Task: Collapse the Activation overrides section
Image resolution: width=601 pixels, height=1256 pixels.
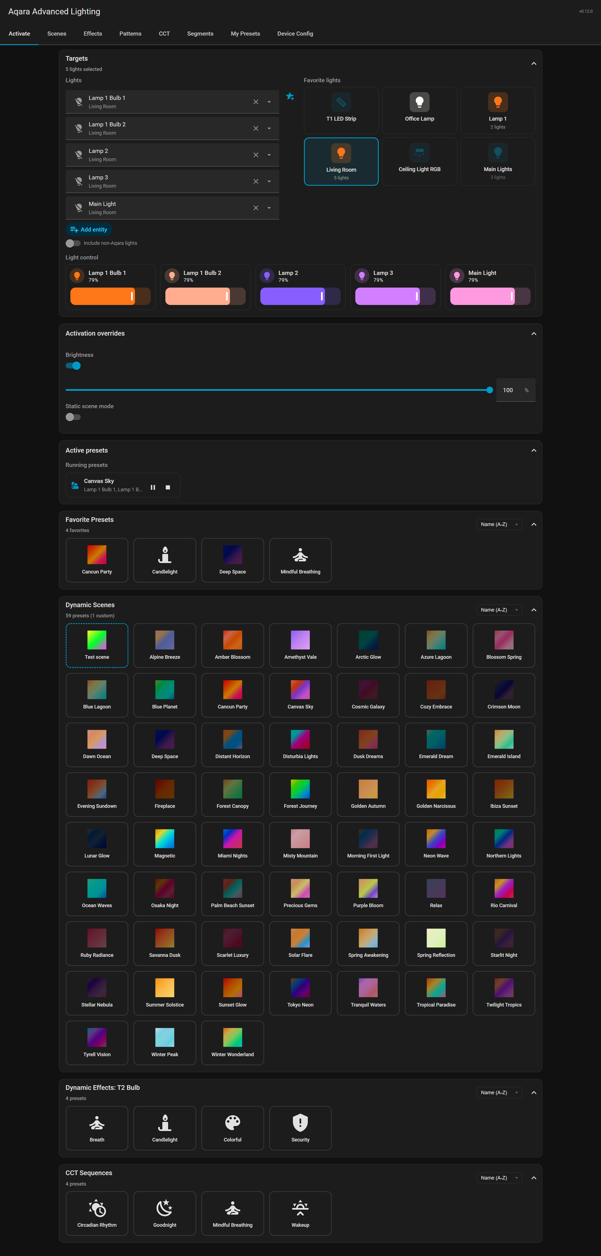Action: tap(533, 333)
